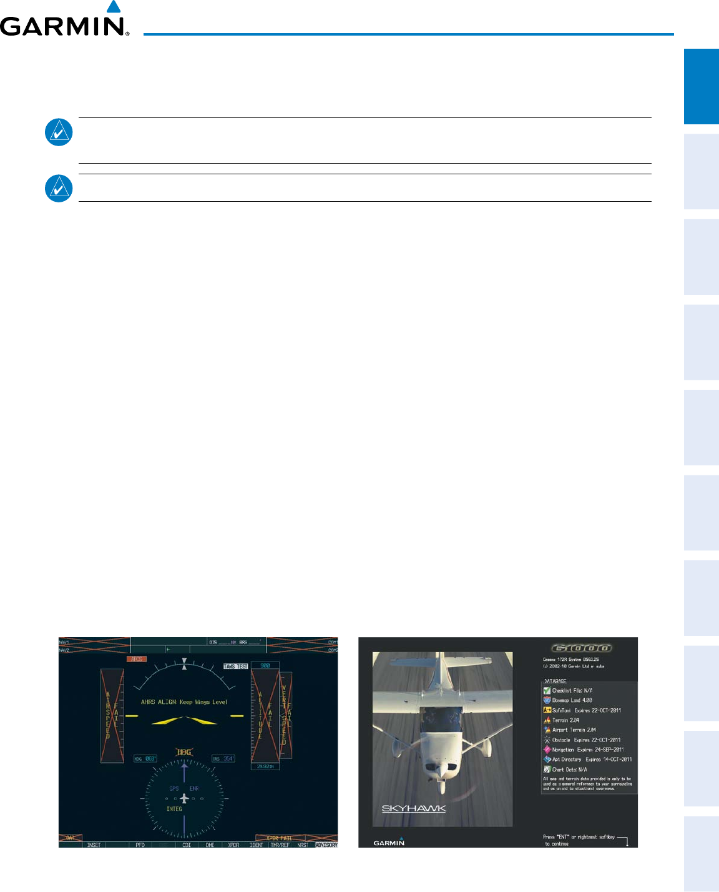Click the Checklist File green checkmark icon
The height and width of the screenshot is (892, 719).
pyautogui.click(x=547, y=691)
